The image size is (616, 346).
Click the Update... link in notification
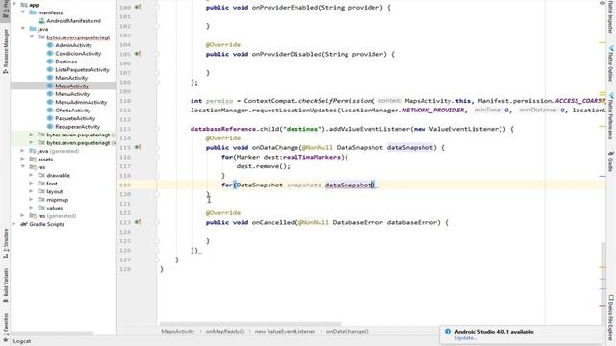tap(466, 338)
